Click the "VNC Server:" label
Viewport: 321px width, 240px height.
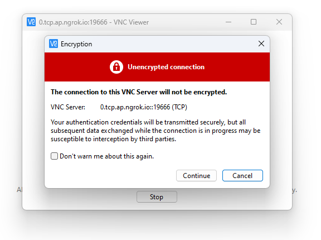pos(68,107)
